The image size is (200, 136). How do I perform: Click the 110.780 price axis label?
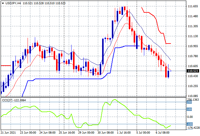193,56
